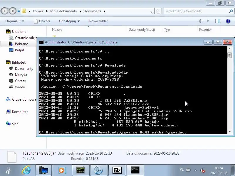Open the Dokumenty library
Screen dimensions: 235x176
point(21,69)
